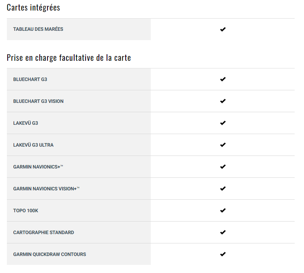Image resolution: width=304 pixels, height=273 pixels.
Task: Click the Topo 100K checkmark icon
Action: [223, 210]
